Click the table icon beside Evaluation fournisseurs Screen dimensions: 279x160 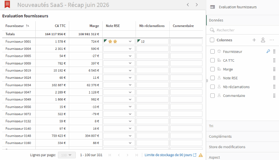tap(212, 7)
